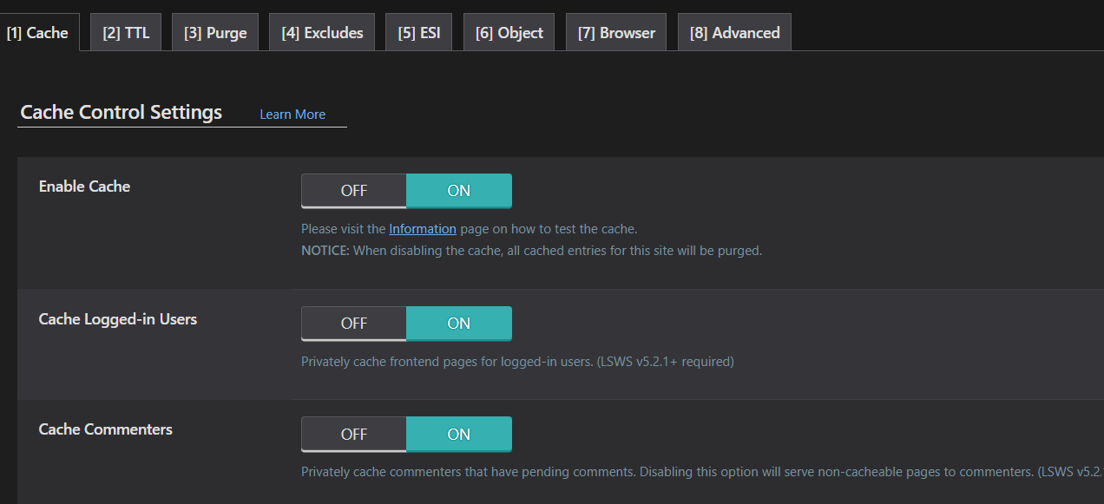Switch to the [2] TTL tab
The height and width of the screenshot is (504, 1104).
tap(126, 33)
